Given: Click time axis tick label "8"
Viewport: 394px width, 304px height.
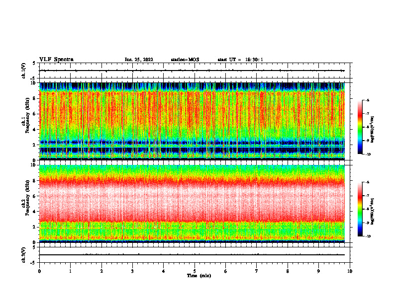Looking at the screenshot, I should click(x=288, y=271).
